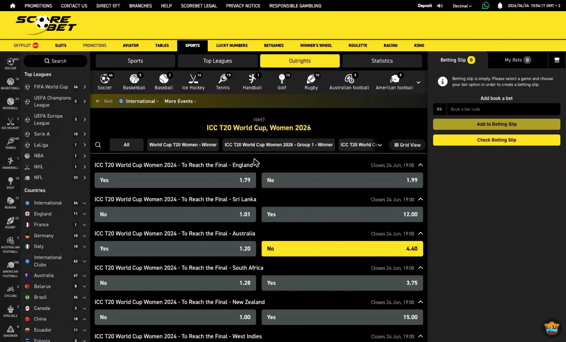Select Golf in the left sidebar
This screenshot has width=566, height=342.
(x=10, y=183)
